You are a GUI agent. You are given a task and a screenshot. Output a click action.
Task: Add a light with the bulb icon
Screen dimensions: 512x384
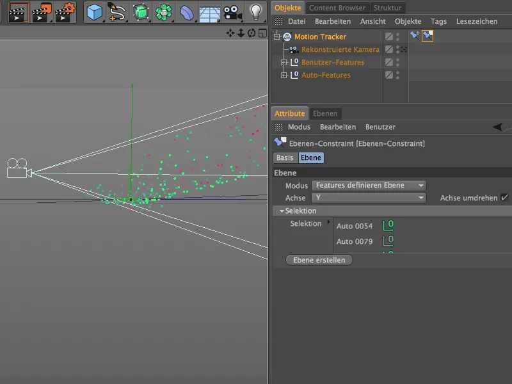click(255, 12)
